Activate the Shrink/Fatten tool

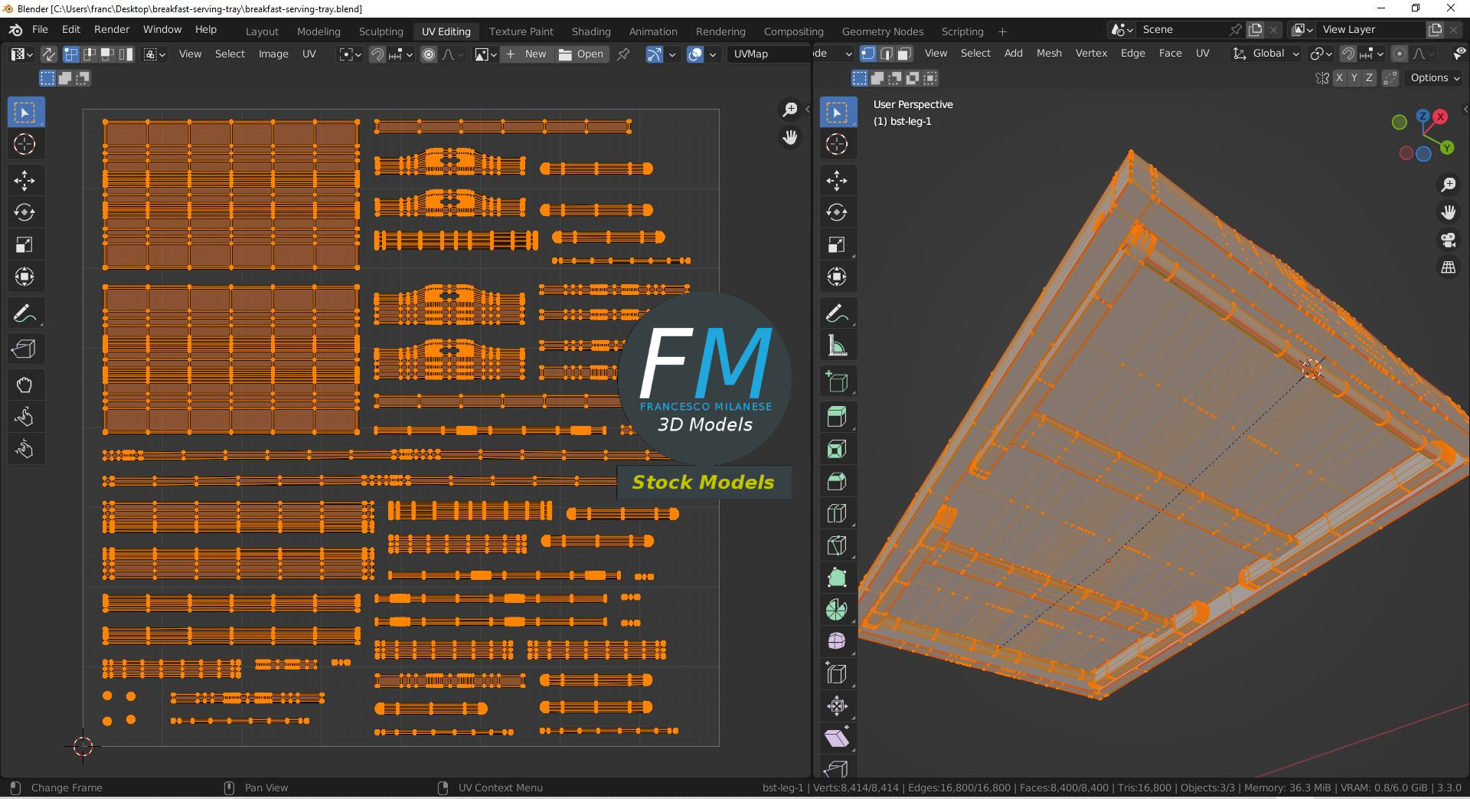click(x=837, y=706)
